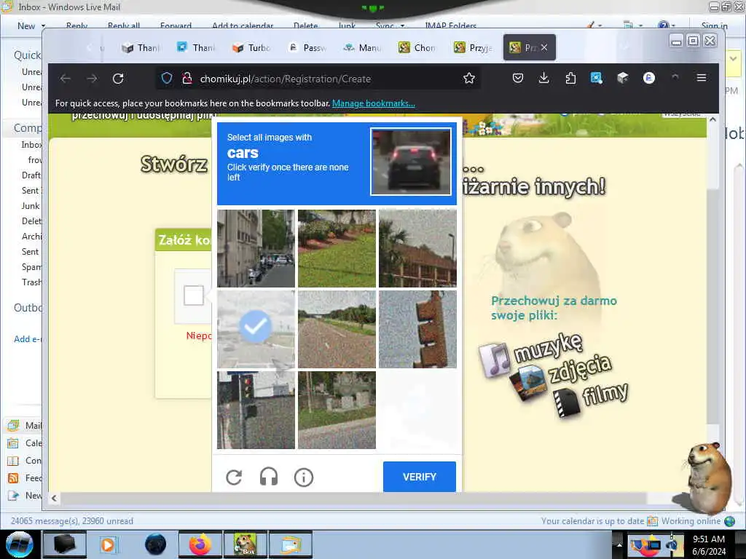746x559 pixels.
Task: Open the Firefox hamburger application menu
Action: (702, 77)
